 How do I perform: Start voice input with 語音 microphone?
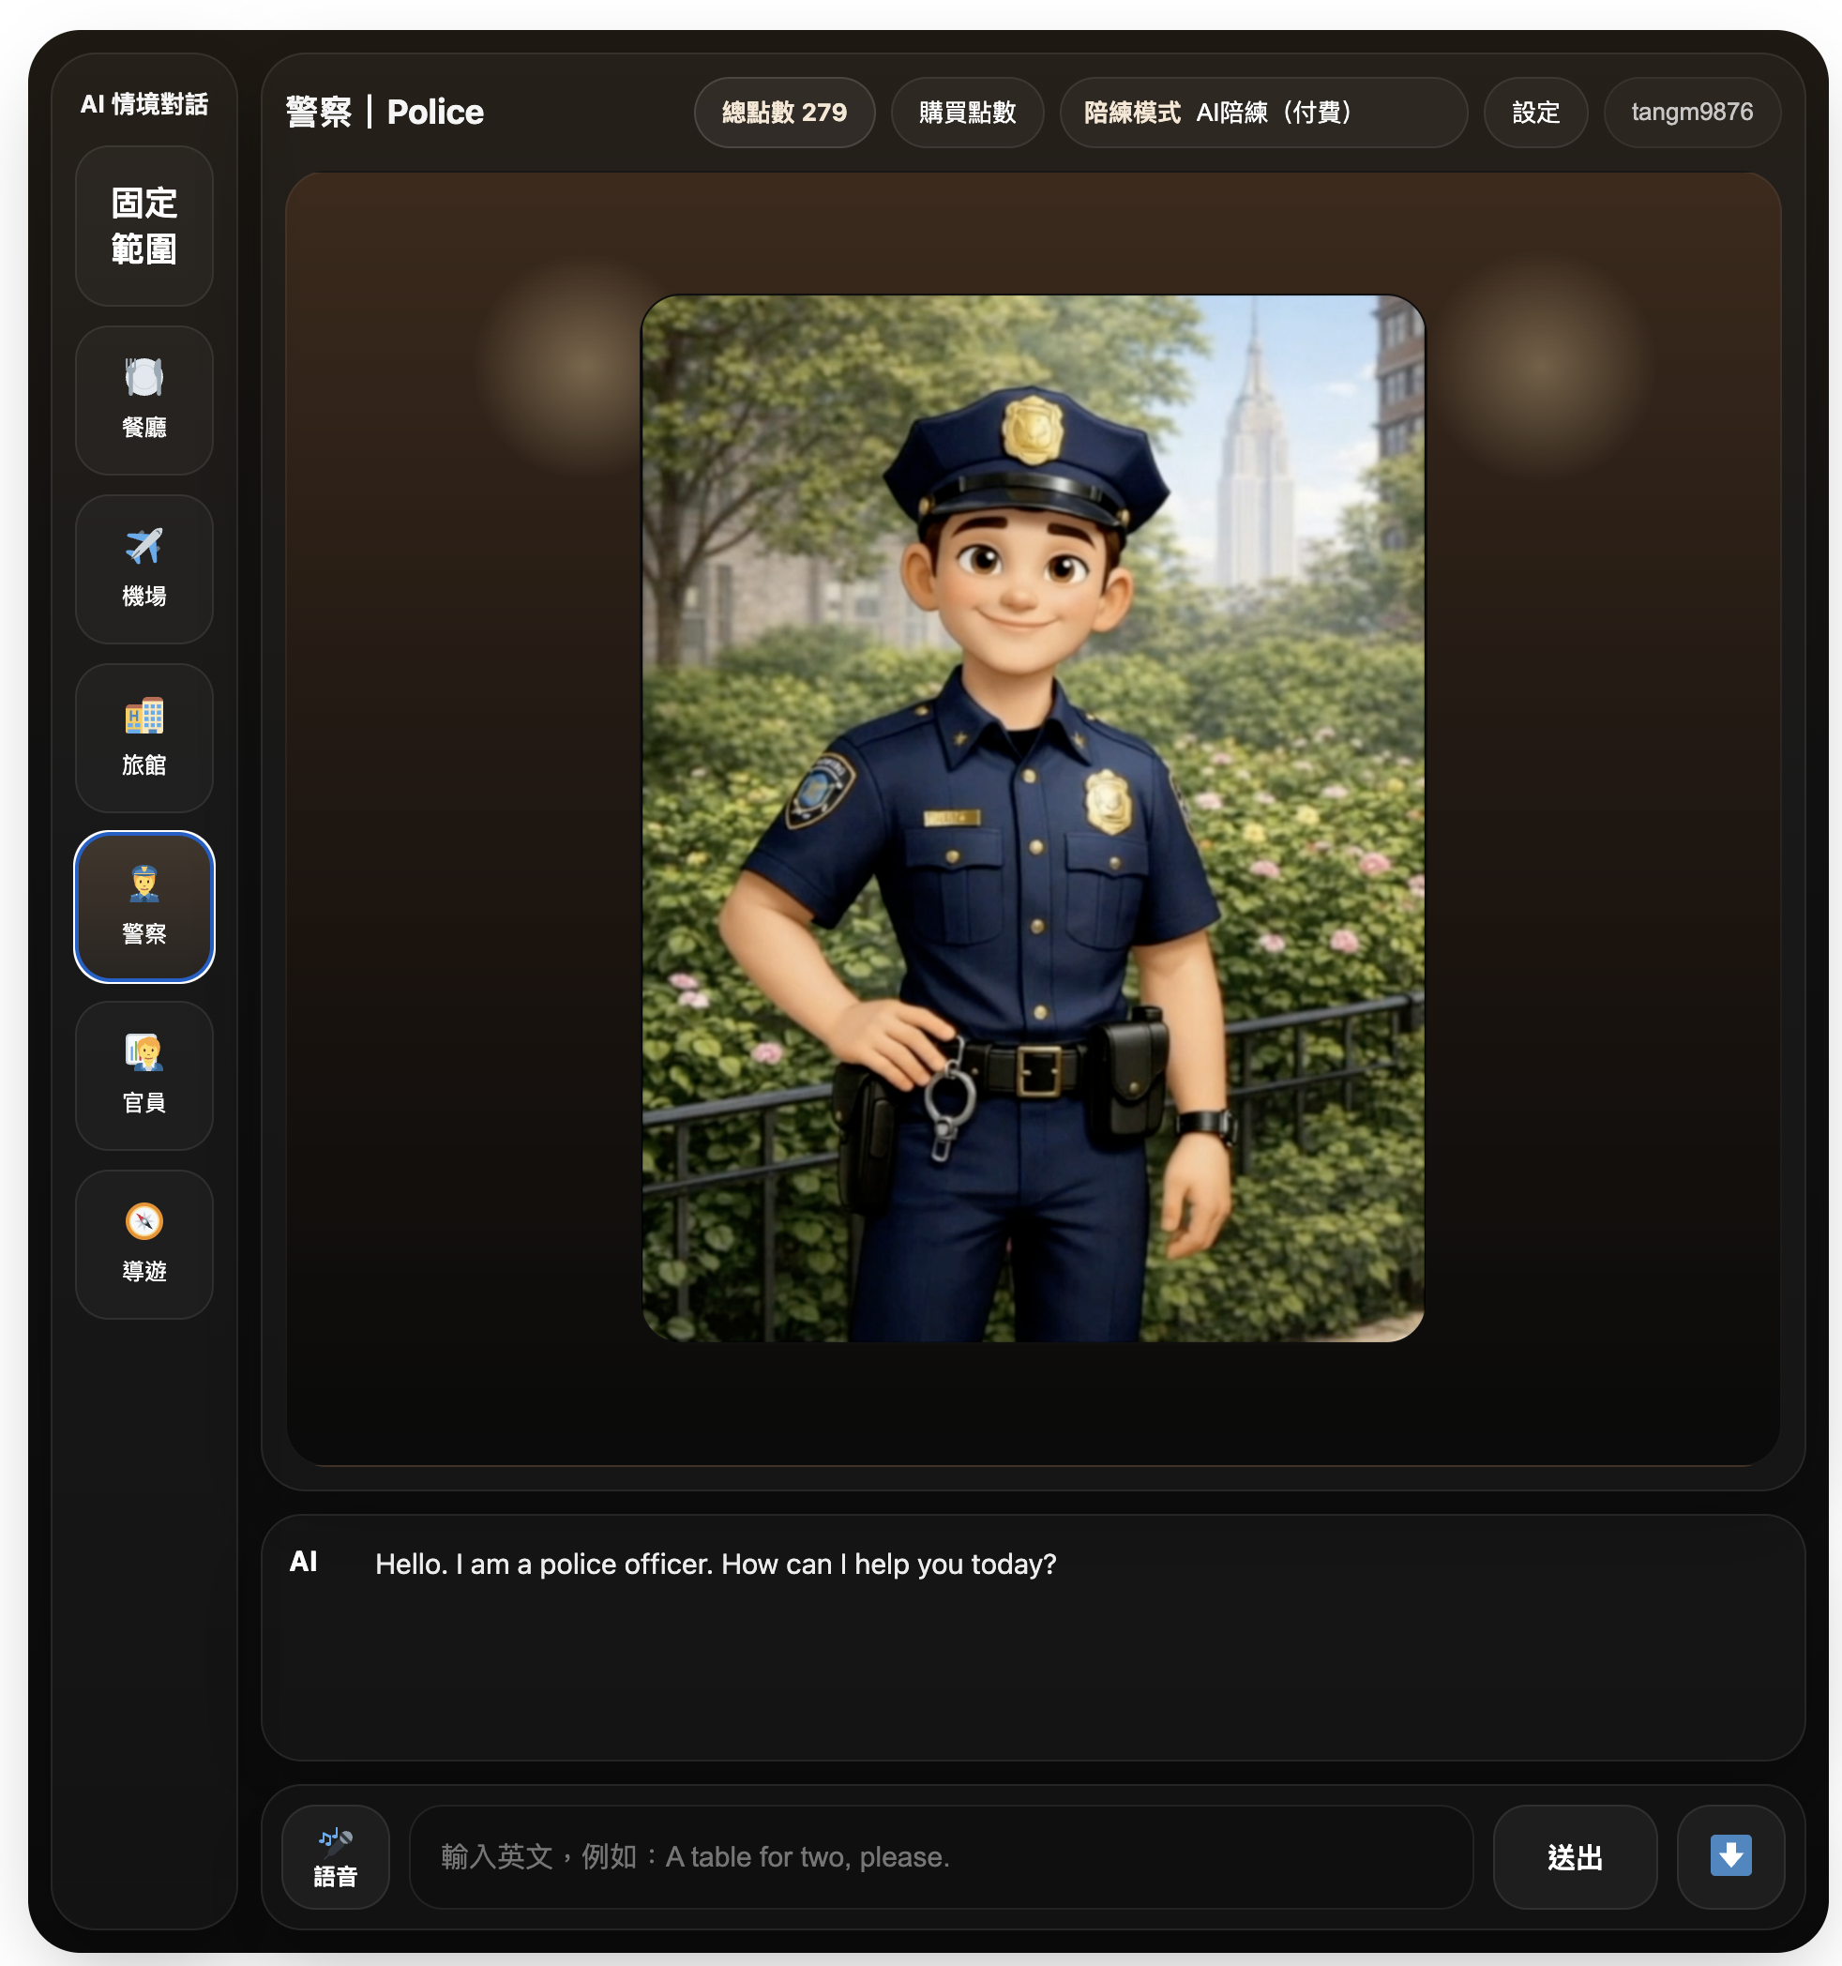(x=335, y=1856)
